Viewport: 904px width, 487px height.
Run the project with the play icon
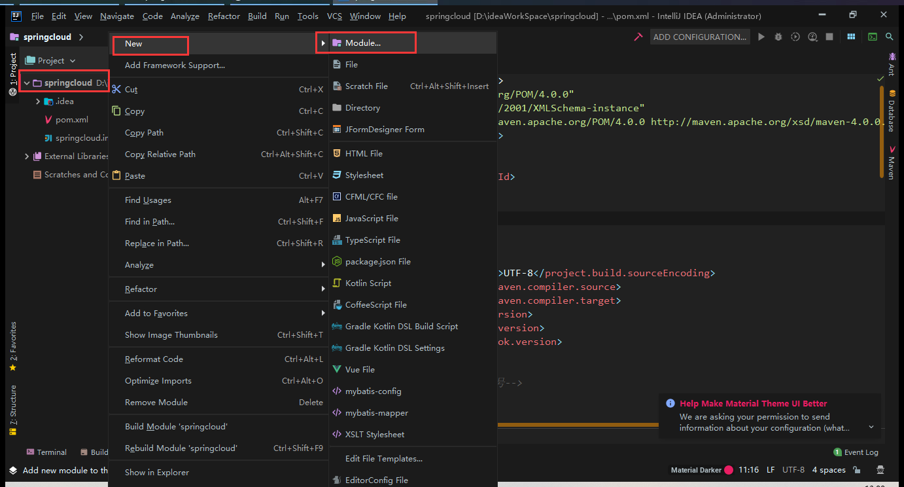761,37
